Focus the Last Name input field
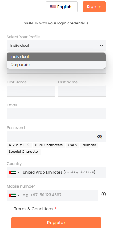 (82, 91)
